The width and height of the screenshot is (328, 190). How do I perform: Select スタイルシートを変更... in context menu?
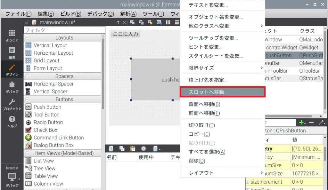click(x=215, y=56)
